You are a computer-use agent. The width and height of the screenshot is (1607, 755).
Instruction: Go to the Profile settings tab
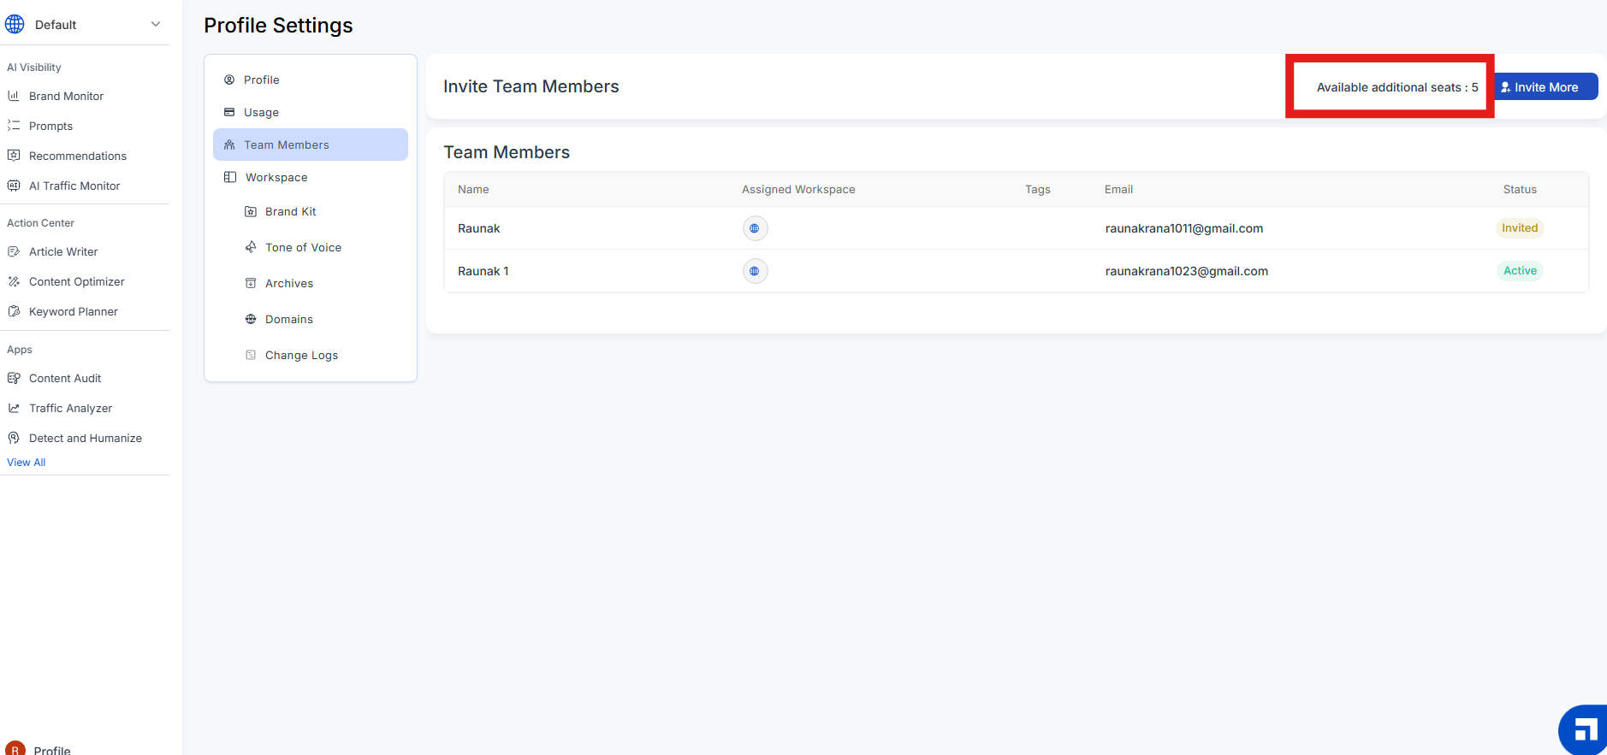(261, 80)
